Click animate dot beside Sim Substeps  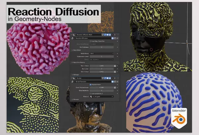pyautogui.click(x=117, y=47)
